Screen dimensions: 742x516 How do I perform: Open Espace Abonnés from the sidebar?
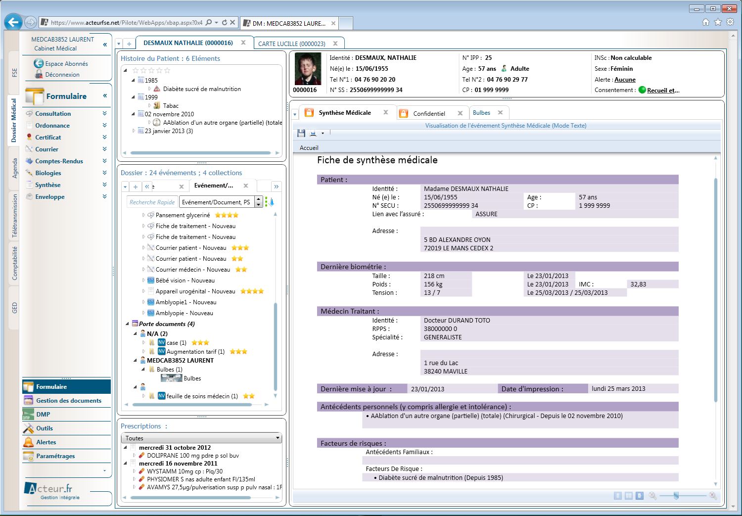[66, 64]
